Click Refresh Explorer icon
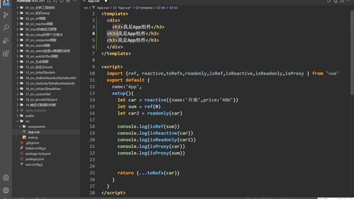The image size is (354, 199). click(61, 1)
